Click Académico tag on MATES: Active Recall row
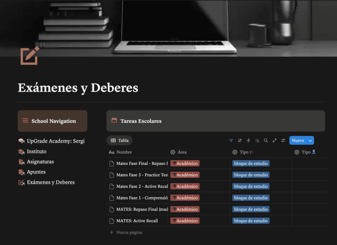Image resolution: width=337 pixels, height=245 pixels. click(x=185, y=221)
